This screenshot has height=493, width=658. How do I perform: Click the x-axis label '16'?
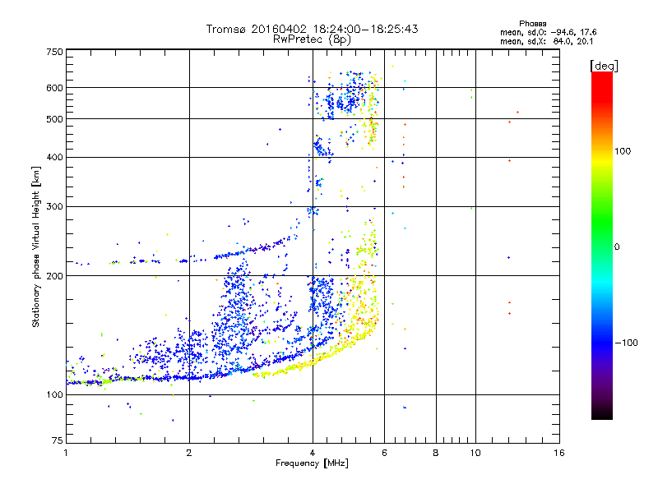click(559, 453)
